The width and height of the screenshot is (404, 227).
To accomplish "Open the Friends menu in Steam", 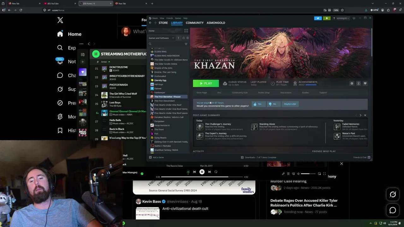I will pos(169,18).
